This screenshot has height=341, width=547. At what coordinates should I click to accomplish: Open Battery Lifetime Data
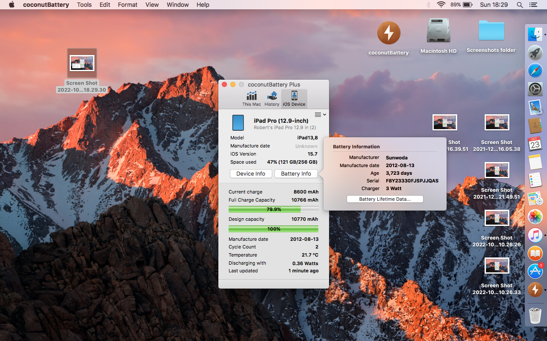[385, 199]
